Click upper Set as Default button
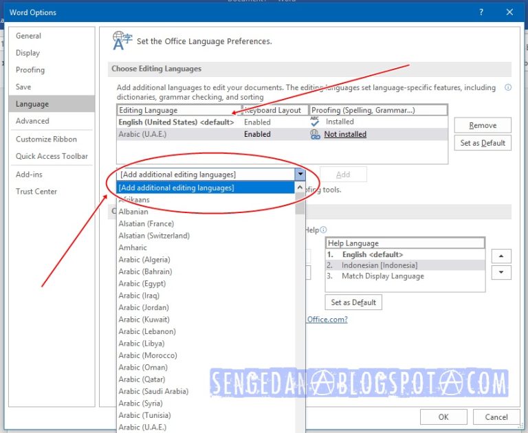This screenshot has height=433, width=528. coord(483,143)
